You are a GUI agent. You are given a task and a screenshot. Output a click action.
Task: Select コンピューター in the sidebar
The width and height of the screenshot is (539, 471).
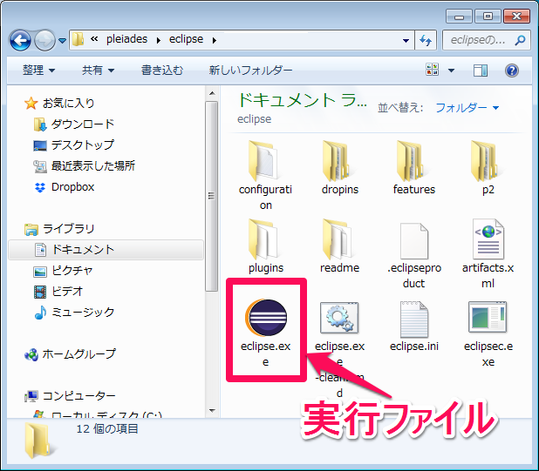pos(70,396)
